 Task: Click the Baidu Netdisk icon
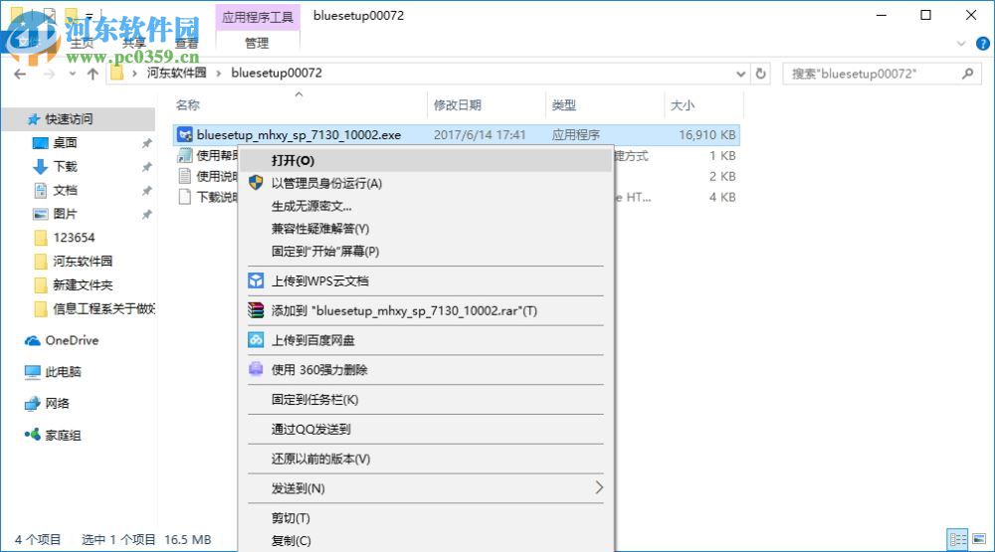[x=256, y=340]
